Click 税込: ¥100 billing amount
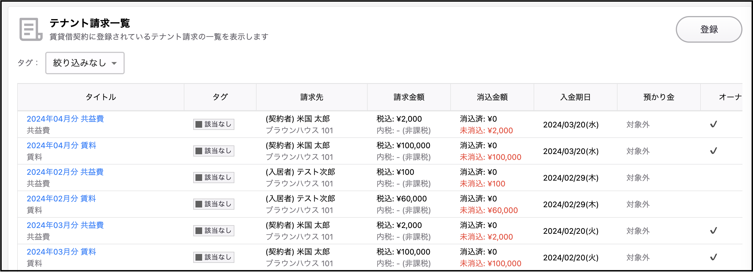753x272 pixels. pyautogui.click(x=395, y=172)
